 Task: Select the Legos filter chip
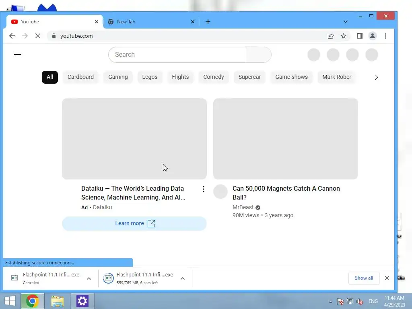pyautogui.click(x=150, y=77)
